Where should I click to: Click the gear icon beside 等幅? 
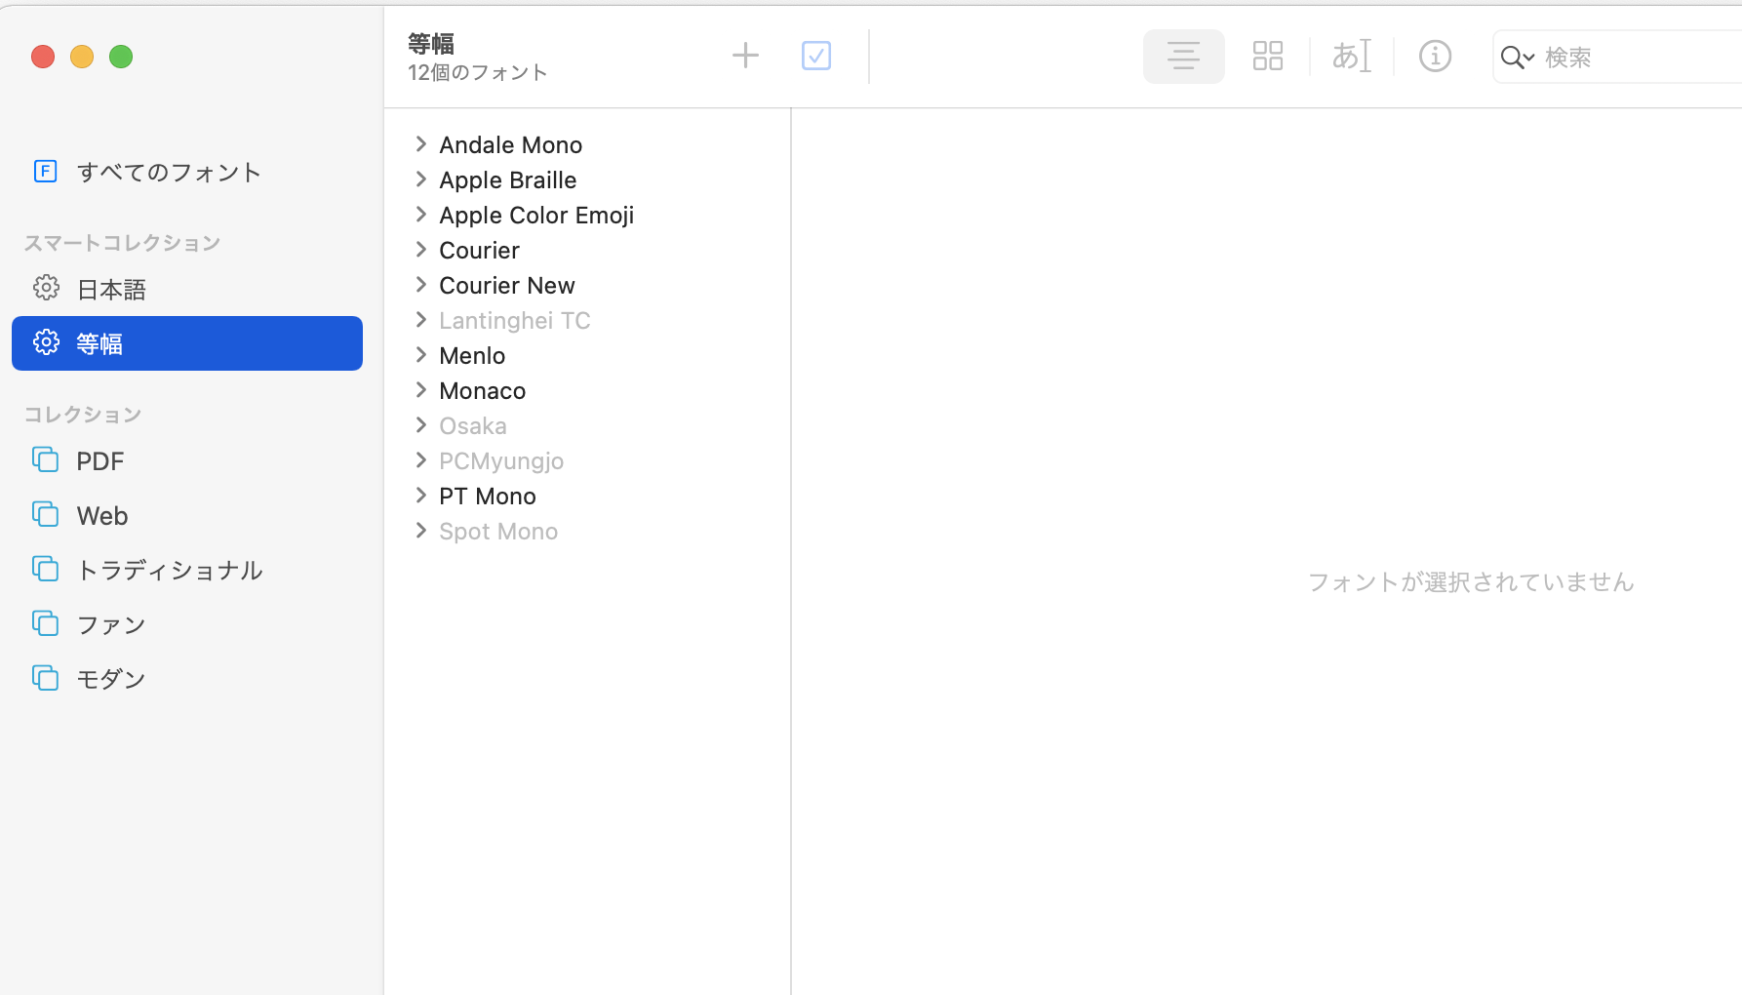click(x=46, y=342)
